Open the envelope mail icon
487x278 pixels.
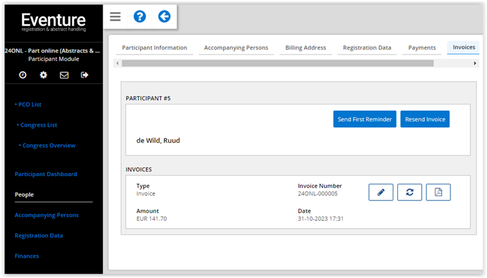64,75
